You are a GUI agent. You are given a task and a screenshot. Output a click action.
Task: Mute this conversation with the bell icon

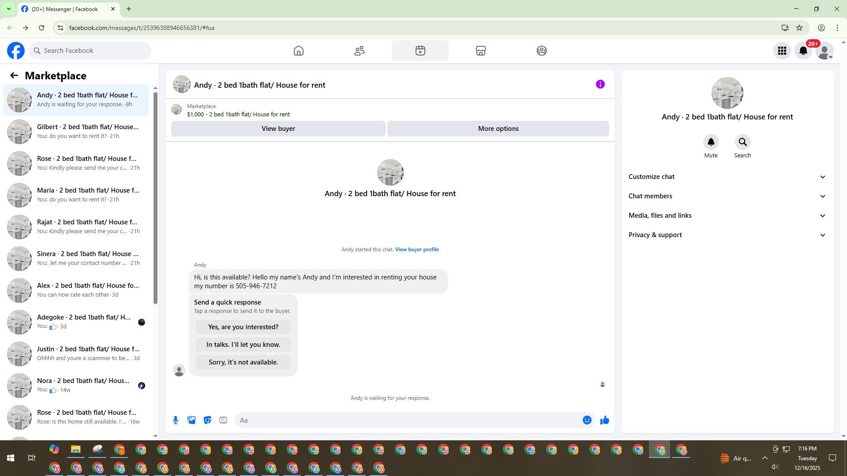coord(711,142)
